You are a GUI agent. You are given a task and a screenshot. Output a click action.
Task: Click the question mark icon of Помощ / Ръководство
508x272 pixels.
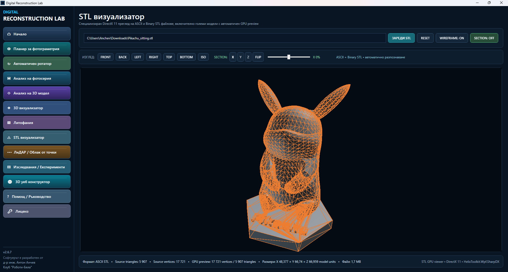8,197
